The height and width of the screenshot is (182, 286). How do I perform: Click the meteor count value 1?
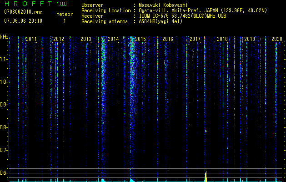coord(65,21)
